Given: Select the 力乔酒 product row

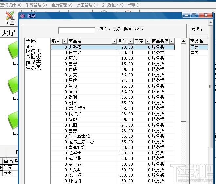Looking at the screenshot, I should click(x=113, y=47).
